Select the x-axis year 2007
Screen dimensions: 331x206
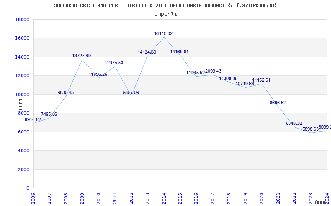click(x=49, y=198)
